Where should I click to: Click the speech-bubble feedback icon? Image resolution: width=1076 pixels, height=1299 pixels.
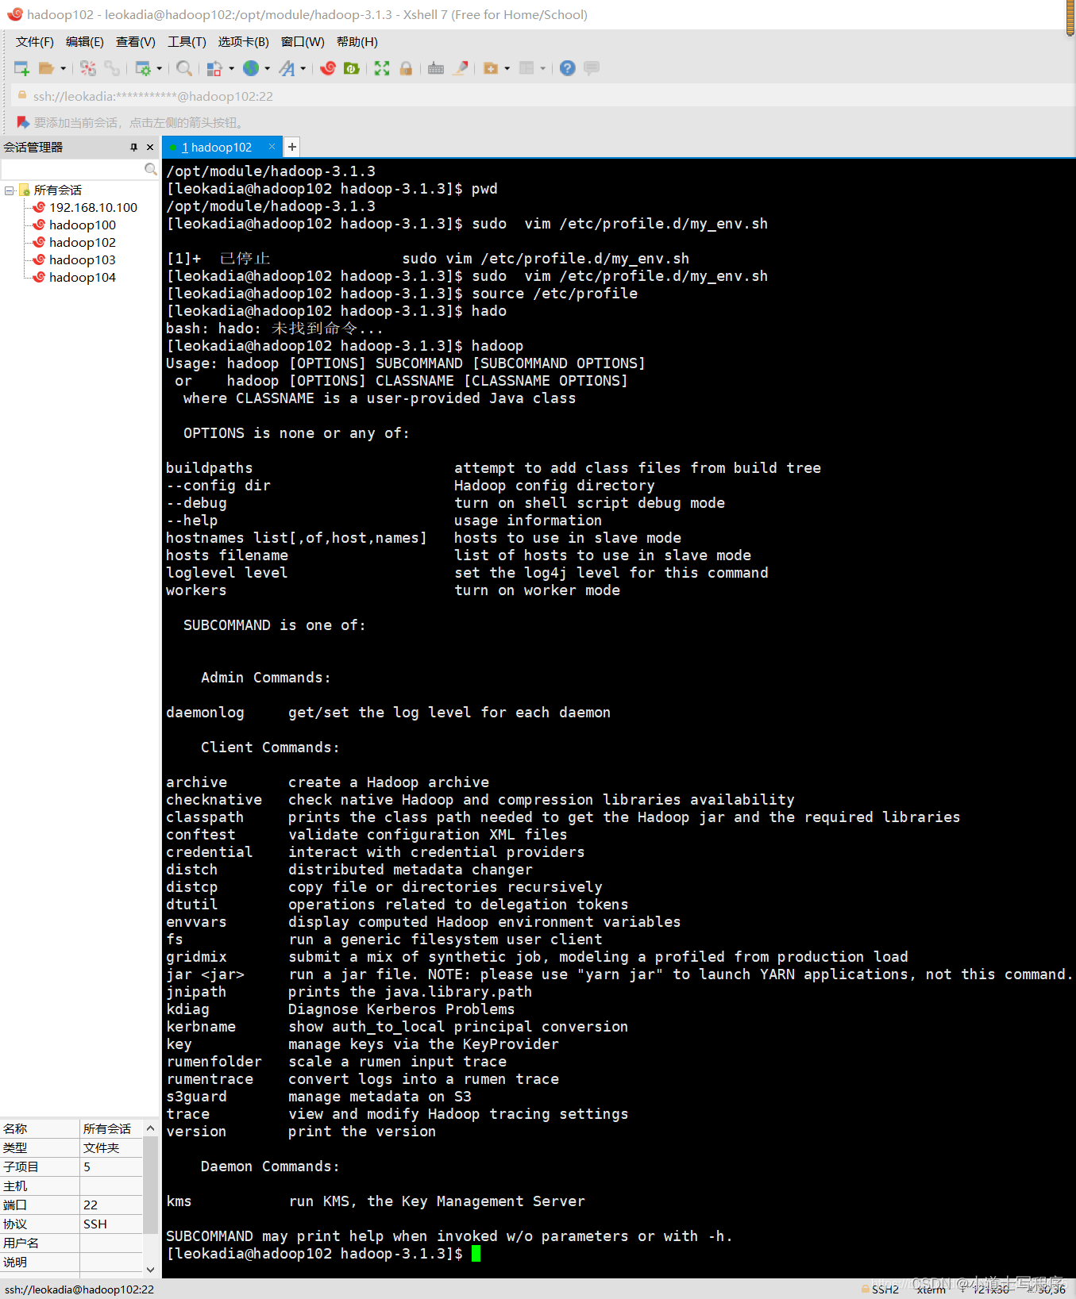pyautogui.click(x=592, y=68)
